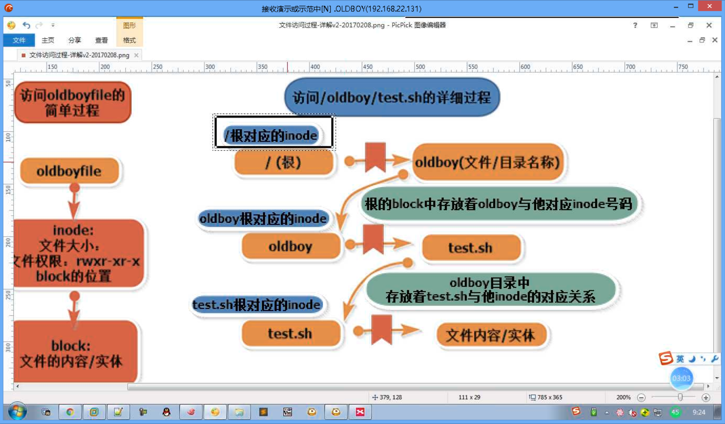Click the Sogou floating bar S logo
Image resolution: width=725 pixels, height=424 pixels.
click(x=666, y=358)
